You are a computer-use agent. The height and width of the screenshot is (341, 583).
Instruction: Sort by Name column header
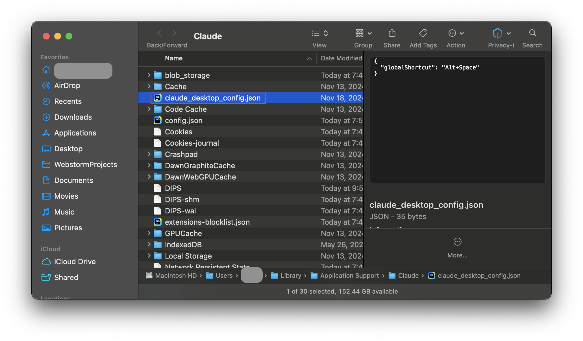(174, 58)
